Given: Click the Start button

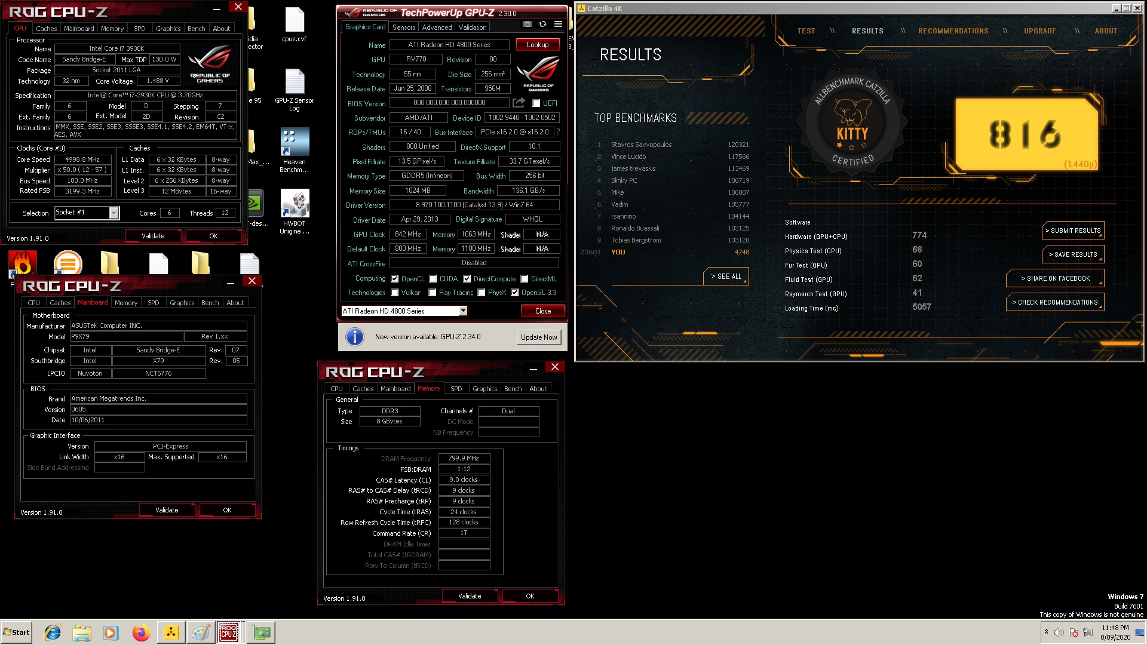Looking at the screenshot, I should [16, 632].
